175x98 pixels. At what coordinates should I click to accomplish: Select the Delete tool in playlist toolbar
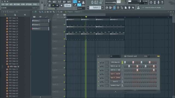45,12
